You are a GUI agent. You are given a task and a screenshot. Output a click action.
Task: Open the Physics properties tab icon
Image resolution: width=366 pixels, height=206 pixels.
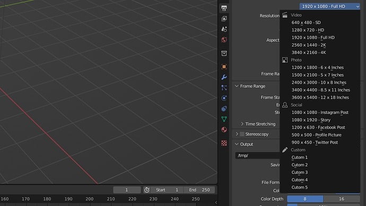(224, 98)
